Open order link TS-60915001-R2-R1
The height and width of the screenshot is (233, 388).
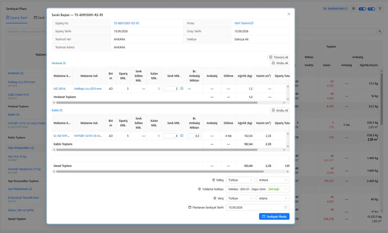click(127, 23)
